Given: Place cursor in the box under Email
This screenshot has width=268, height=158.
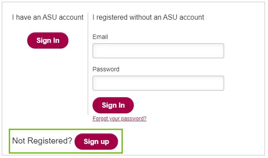Looking at the screenshot, I should tap(158, 51).
